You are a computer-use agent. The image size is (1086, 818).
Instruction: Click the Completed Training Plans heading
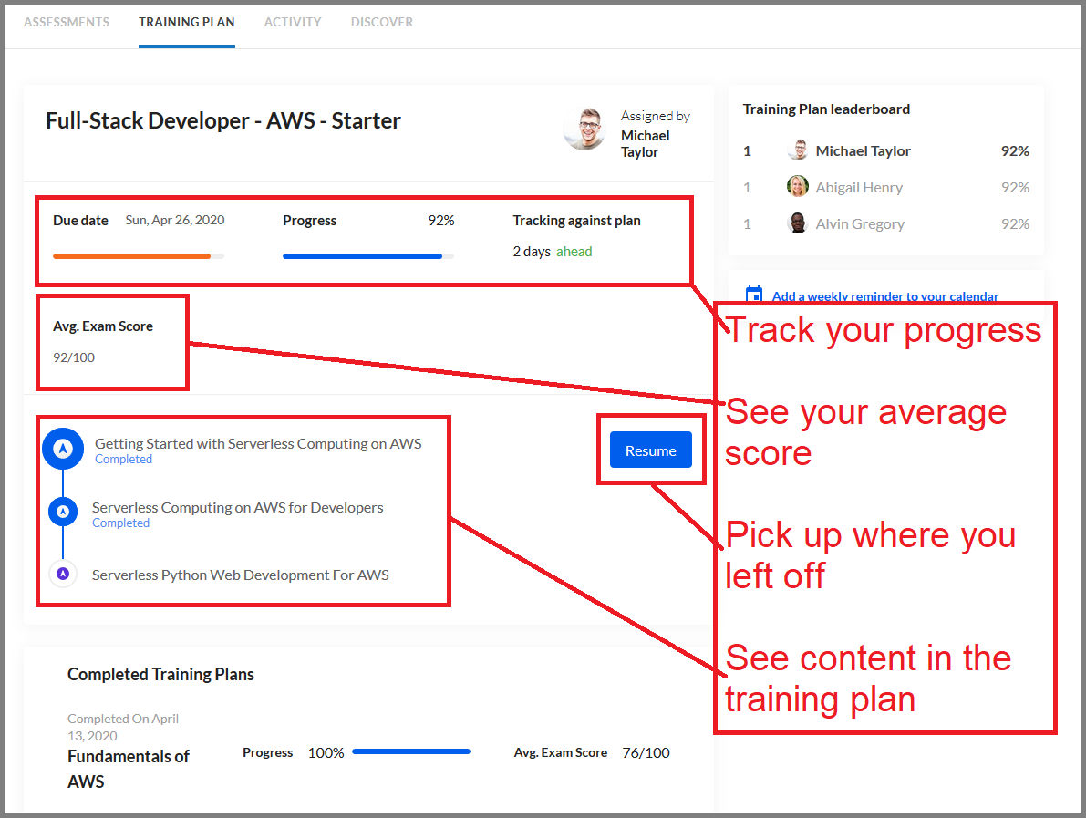pyautogui.click(x=160, y=675)
